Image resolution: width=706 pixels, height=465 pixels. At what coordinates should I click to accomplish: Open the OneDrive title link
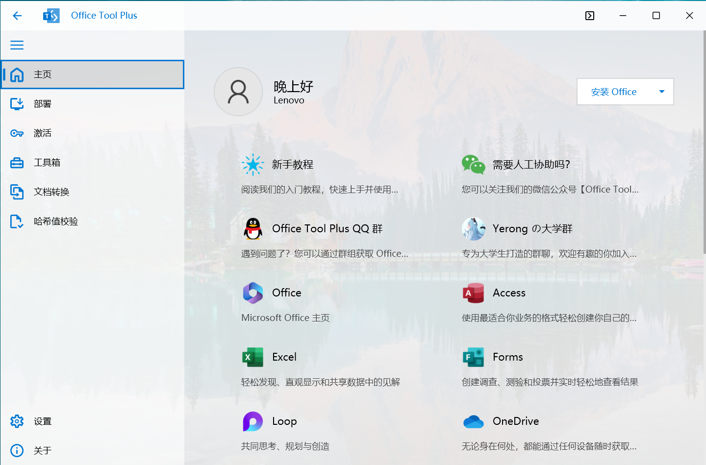click(x=516, y=421)
